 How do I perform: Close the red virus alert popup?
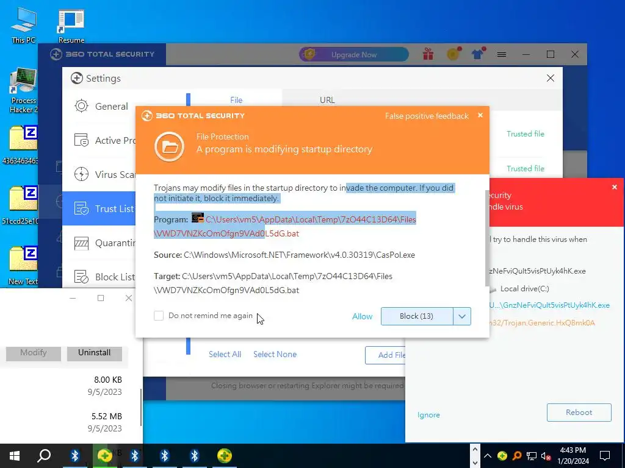[x=614, y=187]
